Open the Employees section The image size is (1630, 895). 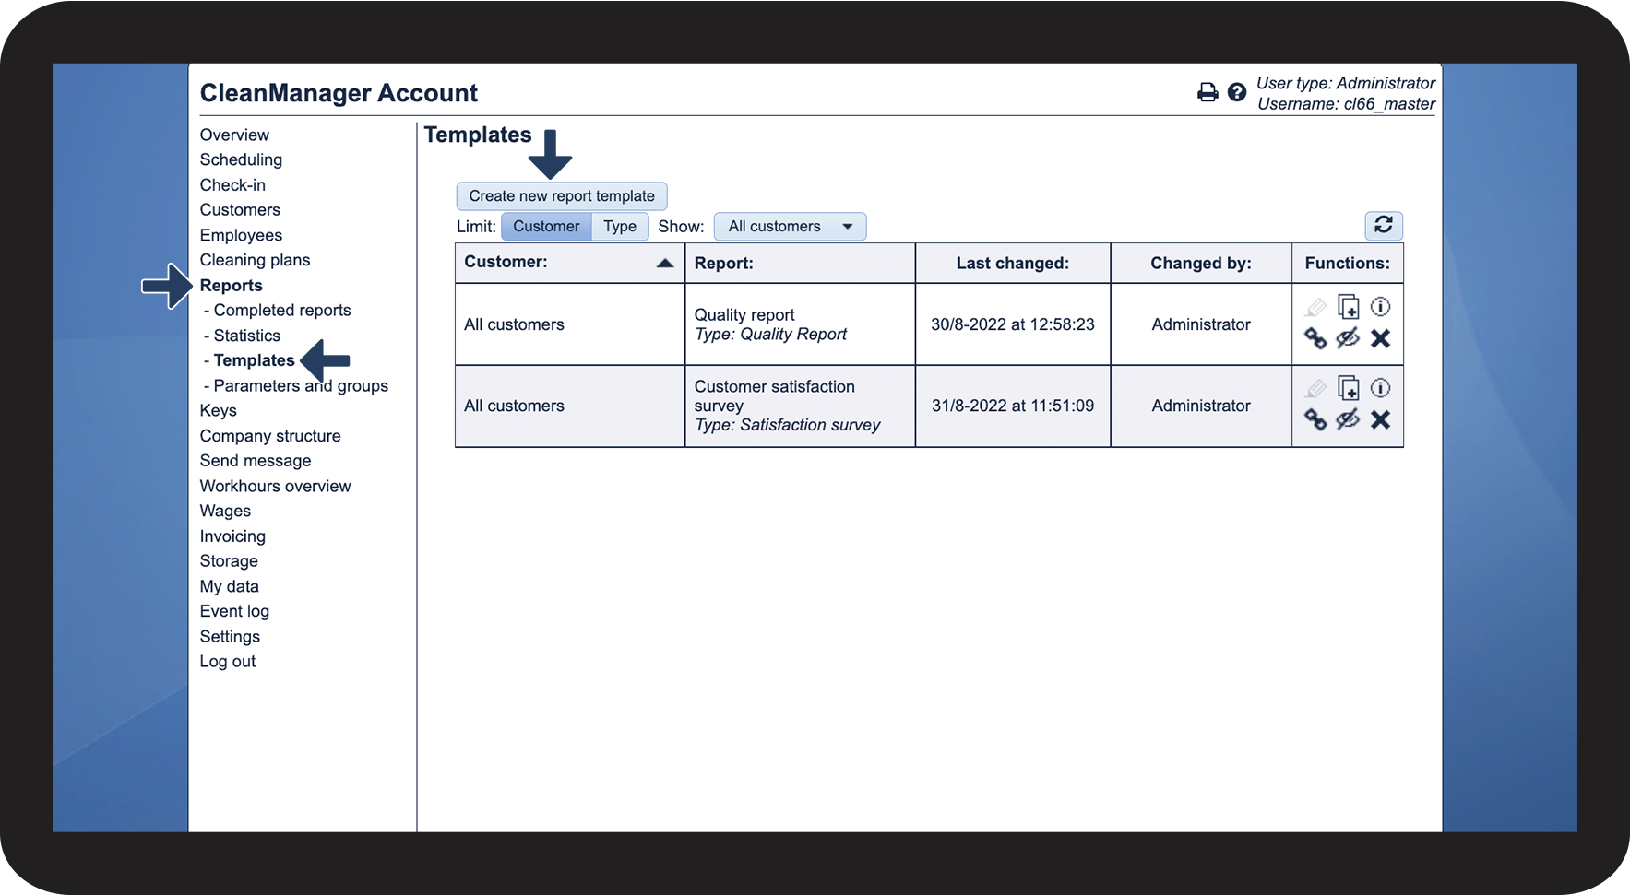(x=241, y=235)
